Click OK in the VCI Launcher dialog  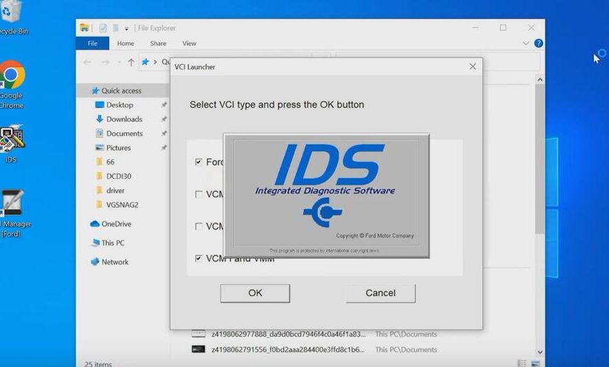(255, 293)
